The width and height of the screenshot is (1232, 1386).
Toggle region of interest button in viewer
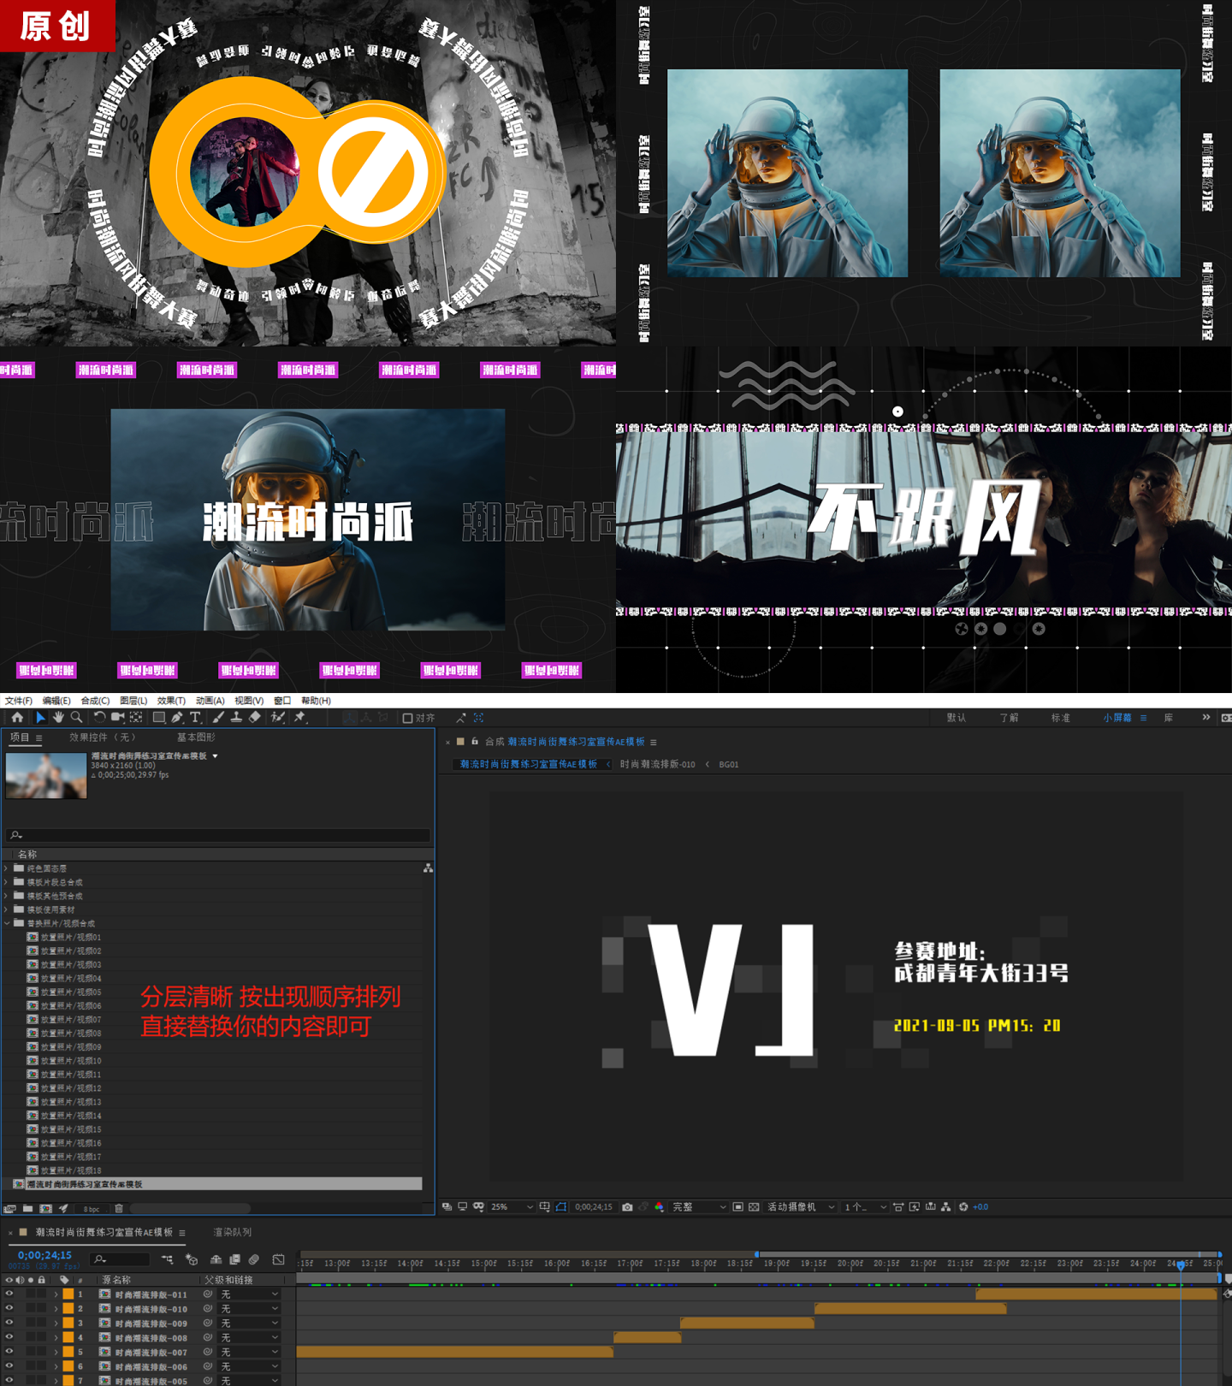tap(738, 1207)
